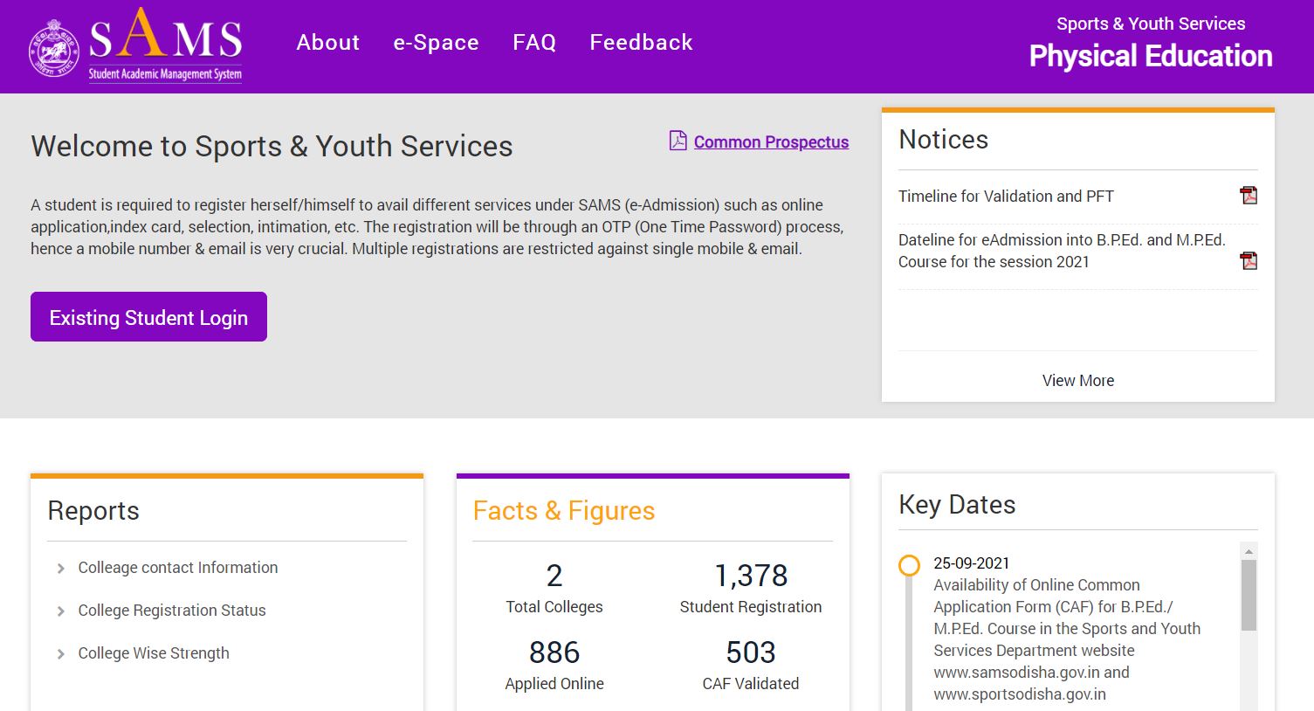1314x711 pixels.
Task: Open the FAQ menu item
Action: [x=534, y=42]
